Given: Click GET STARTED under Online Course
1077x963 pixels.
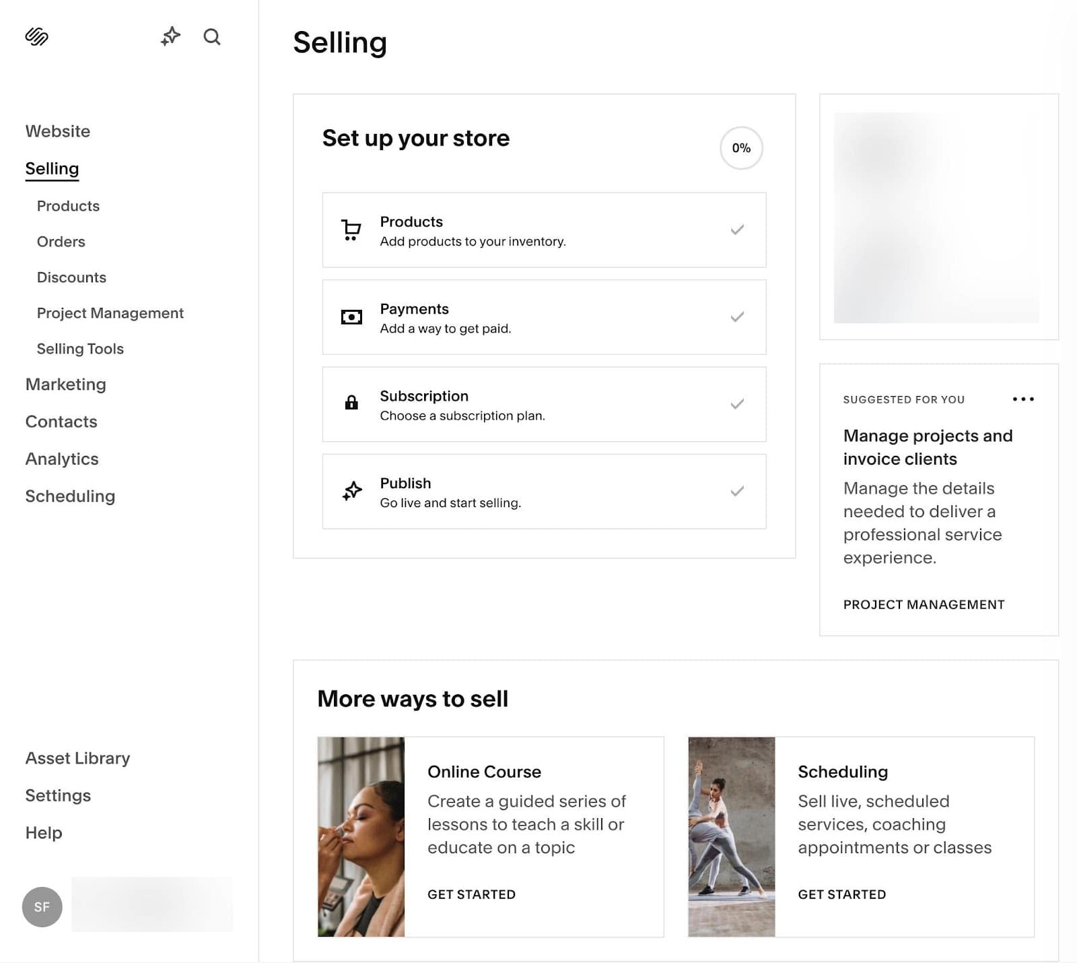Looking at the screenshot, I should pyautogui.click(x=471, y=894).
